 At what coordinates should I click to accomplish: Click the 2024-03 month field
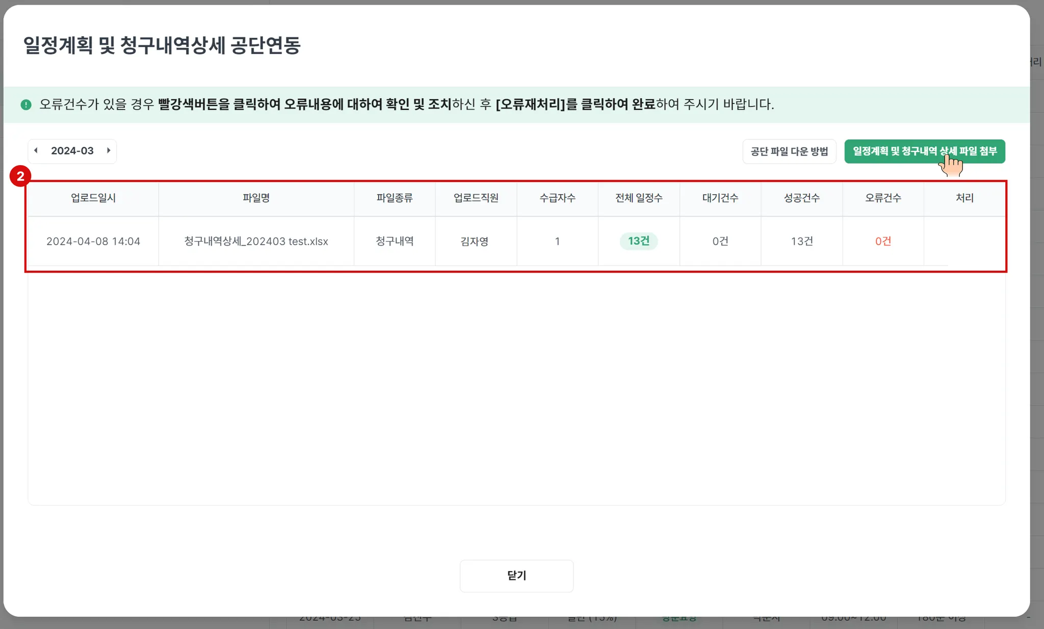pos(72,151)
